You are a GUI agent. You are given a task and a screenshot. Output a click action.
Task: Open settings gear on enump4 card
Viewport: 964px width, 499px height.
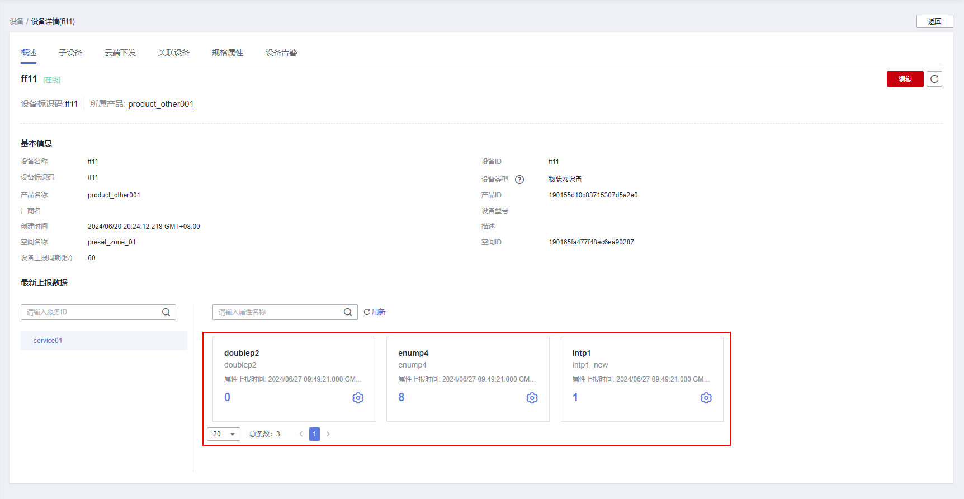tap(532, 398)
